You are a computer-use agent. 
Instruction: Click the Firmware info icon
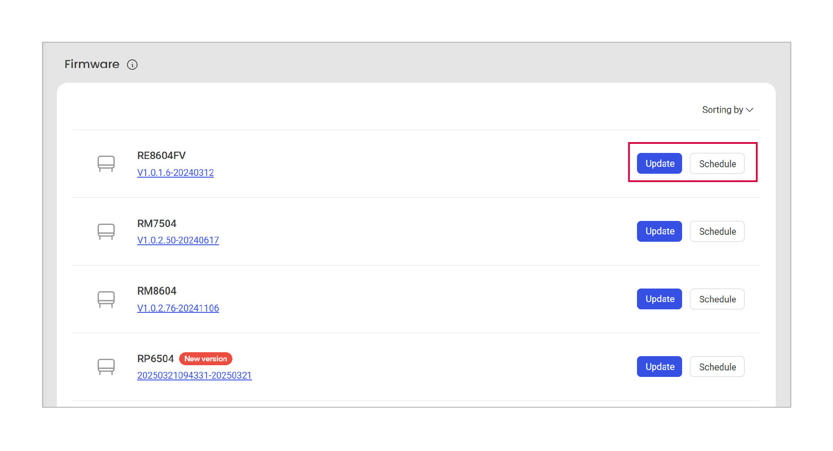(x=132, y=65)
